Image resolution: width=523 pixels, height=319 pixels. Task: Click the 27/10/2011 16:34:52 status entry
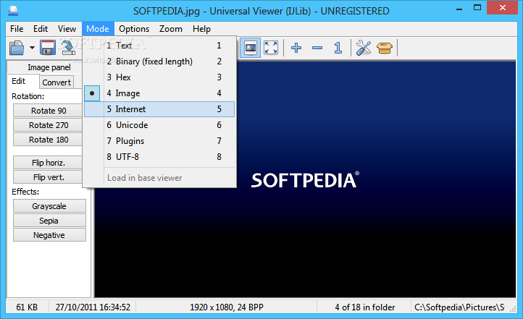93,307
